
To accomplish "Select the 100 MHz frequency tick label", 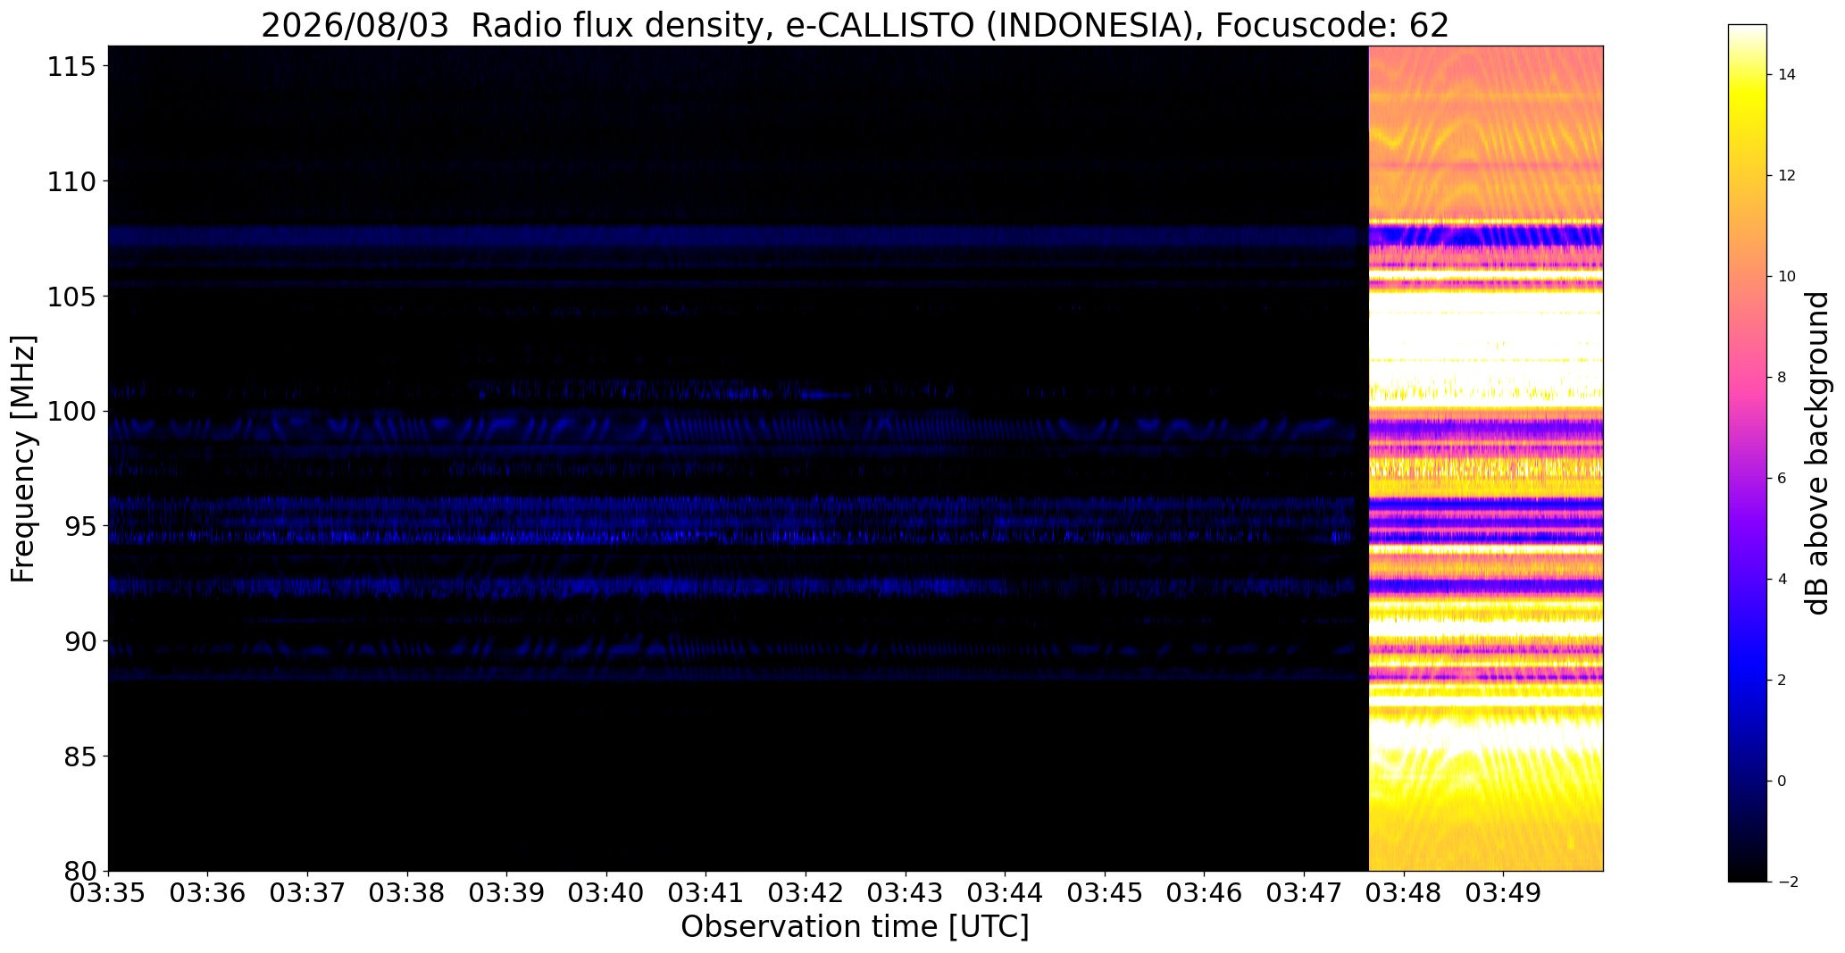I will (x=71, y=411).
